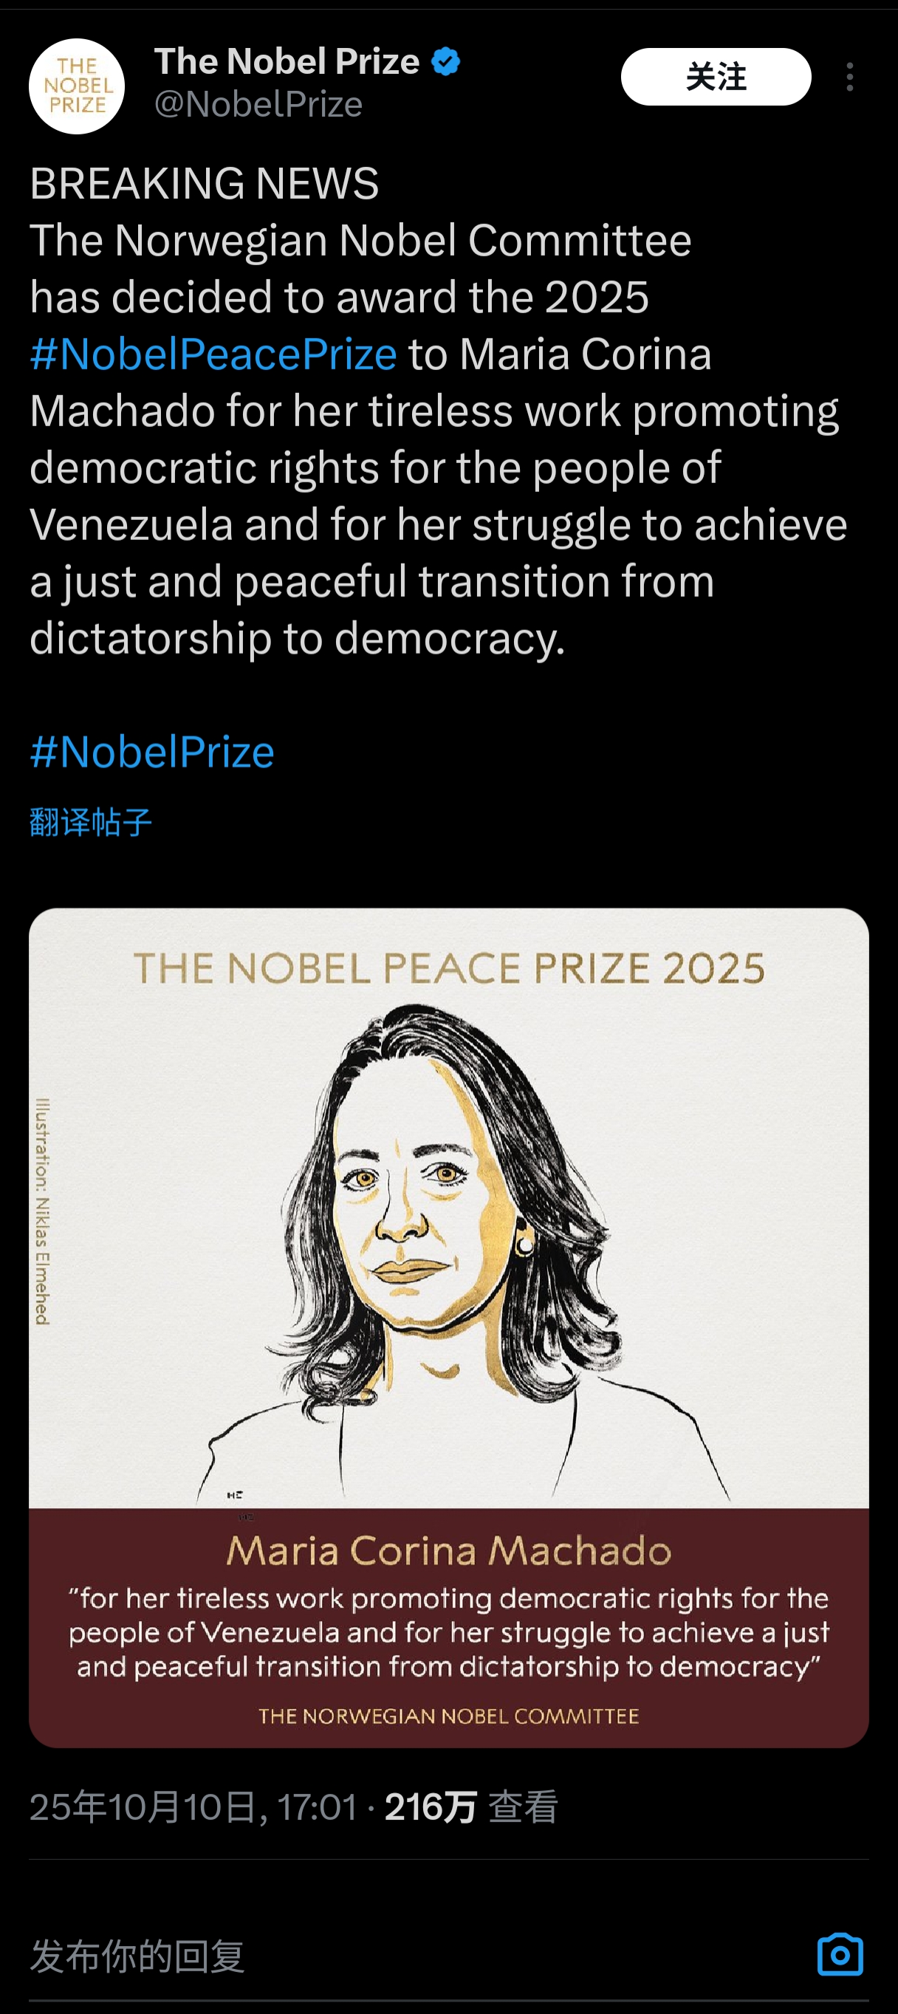This screenshot has width=898, height=2014.
Task: Tap the 25年10月10日 timestamp
Action: pyautogui.click(x=193, y=1806)
